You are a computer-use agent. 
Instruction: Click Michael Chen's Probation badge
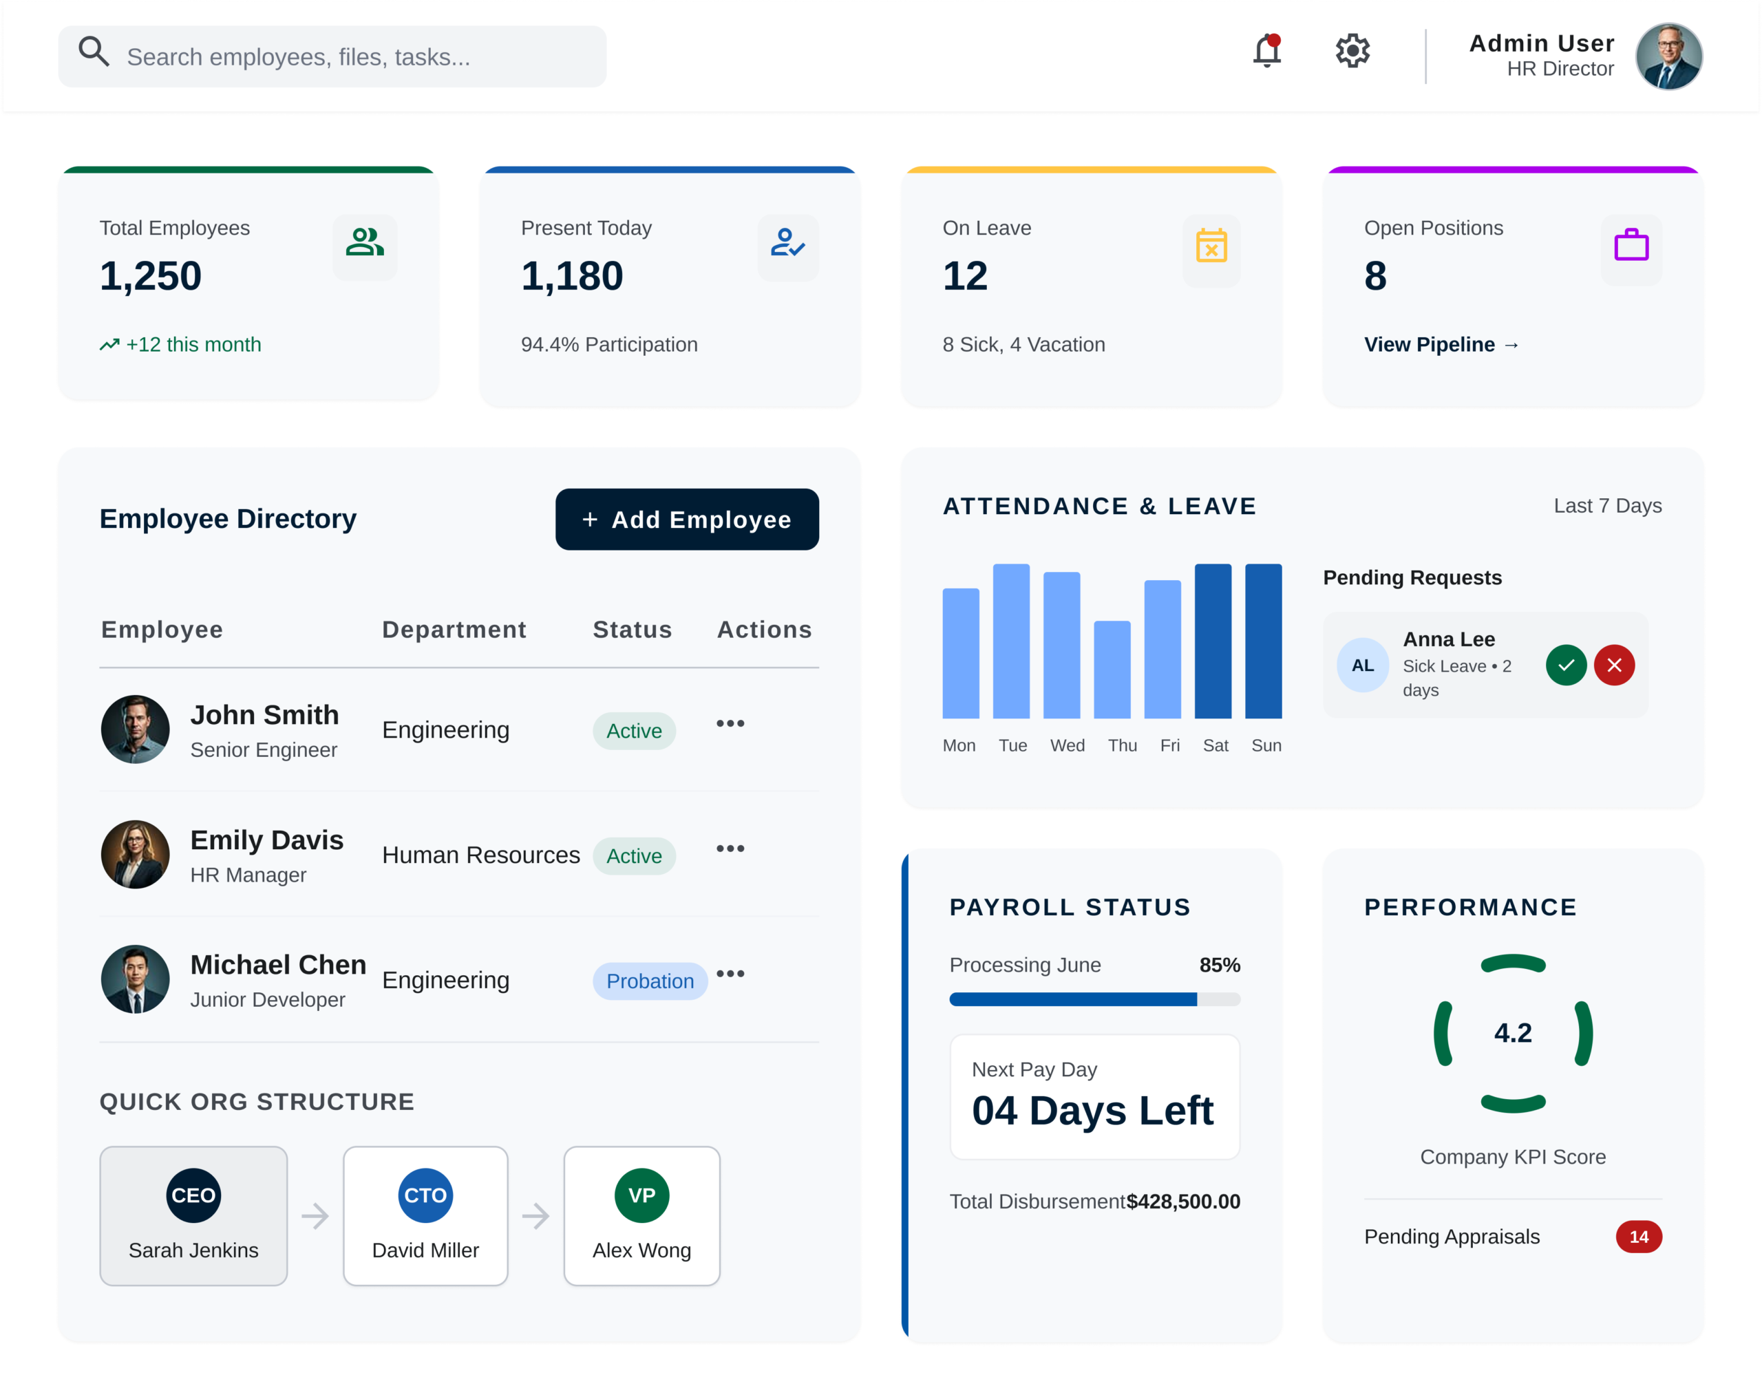[x=650, y=981]
